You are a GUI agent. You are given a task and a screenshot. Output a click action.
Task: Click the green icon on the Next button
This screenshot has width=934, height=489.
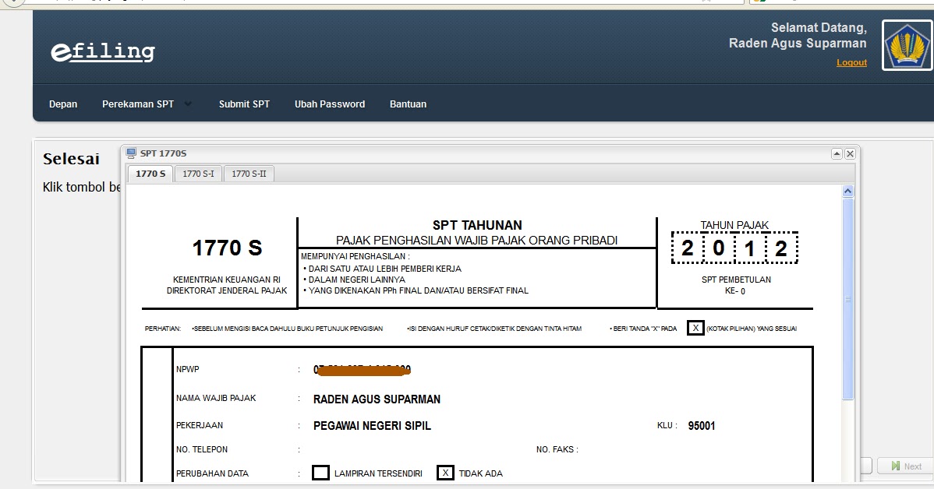pos(895,466)
